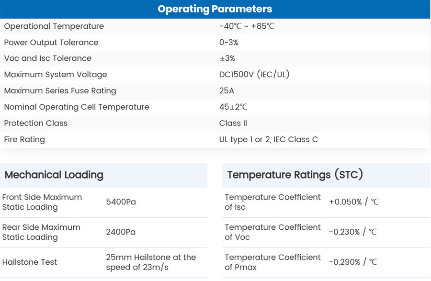Image resolution: width=431 pixels, height=281 pixels.
Task: Select the 2400Pa rear loading value
Action: click(x=121, y=232)
